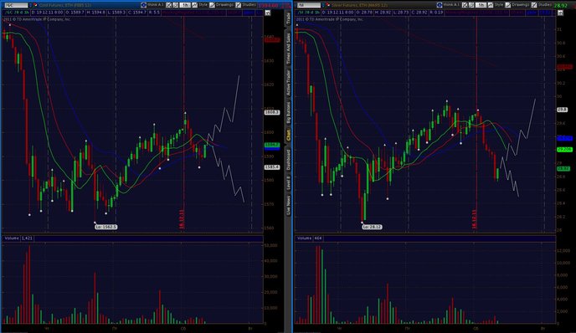Open Studies on the gold chart
Image resolution: width=576 pixels, height=333 pixels.
(246, 5)
